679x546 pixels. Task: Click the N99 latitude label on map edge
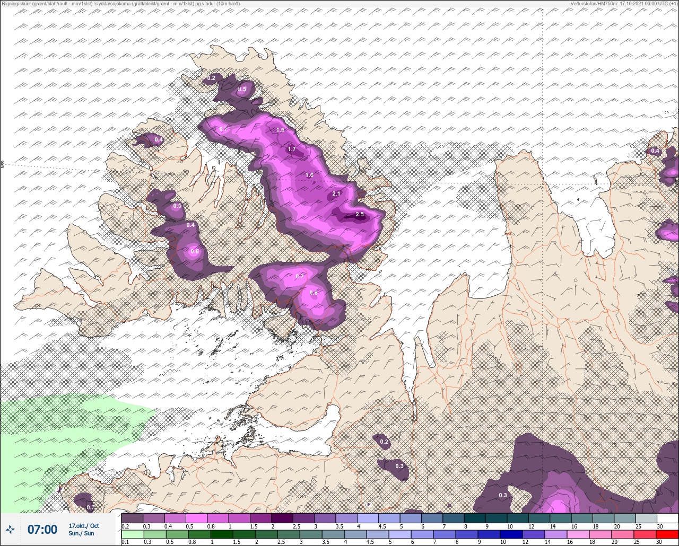[x=3, y=165]
